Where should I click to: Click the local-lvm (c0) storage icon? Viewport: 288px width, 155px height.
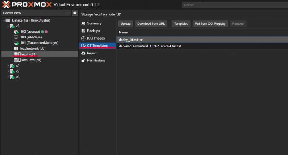click(x=16, y=60)
